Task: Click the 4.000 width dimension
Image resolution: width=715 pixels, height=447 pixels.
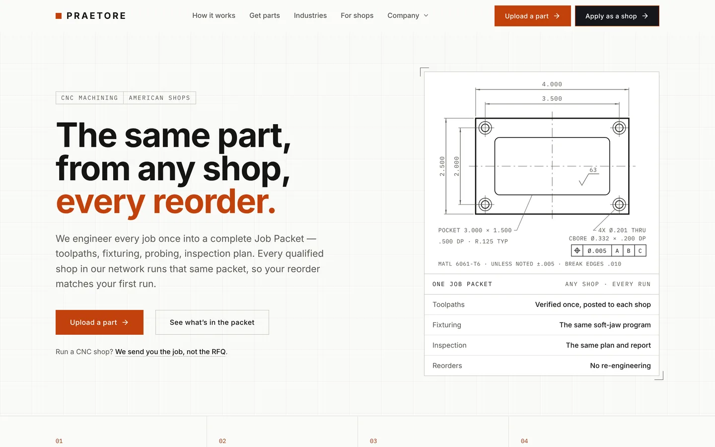Action: (x=552, y=84)
